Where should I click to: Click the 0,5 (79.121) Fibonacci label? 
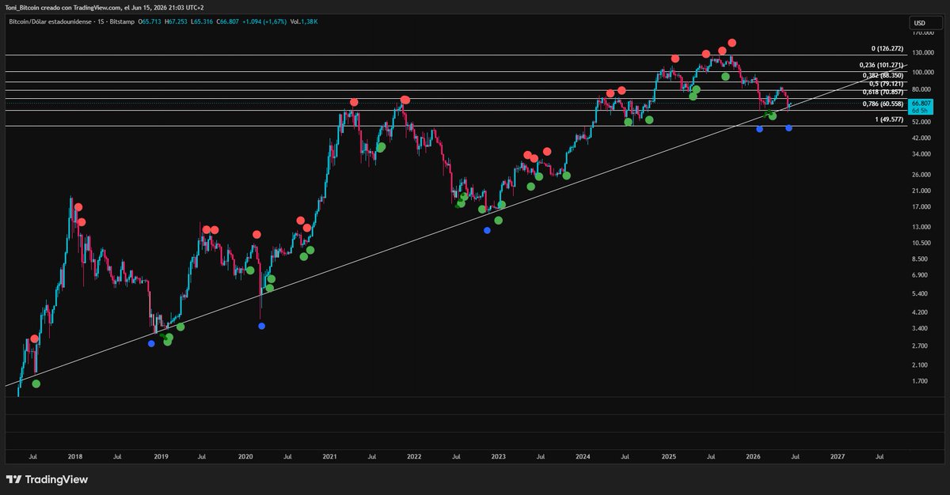click(x=887, y=83)
